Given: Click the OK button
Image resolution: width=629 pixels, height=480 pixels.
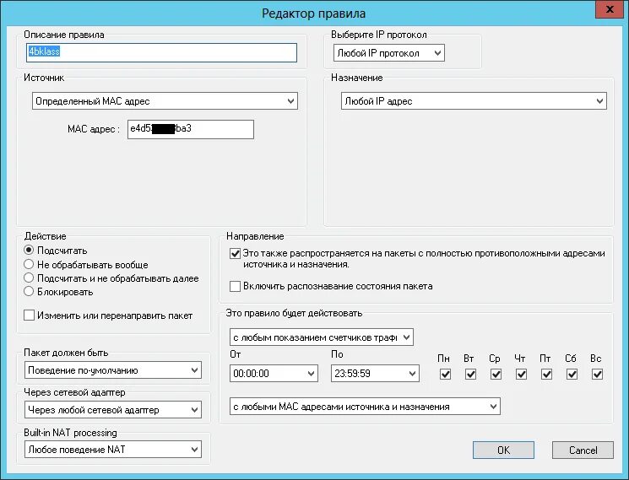Looking at the screenshot, I should click(x=503, y=450).
